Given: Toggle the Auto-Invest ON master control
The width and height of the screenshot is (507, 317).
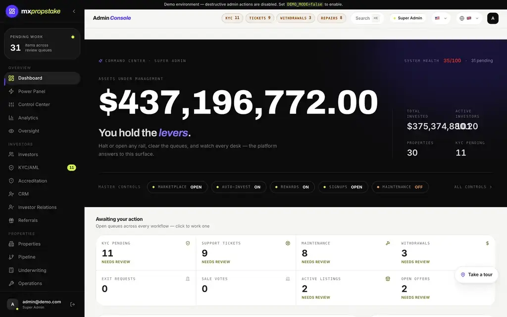Looking at the screenshot, I should point(239,187).
